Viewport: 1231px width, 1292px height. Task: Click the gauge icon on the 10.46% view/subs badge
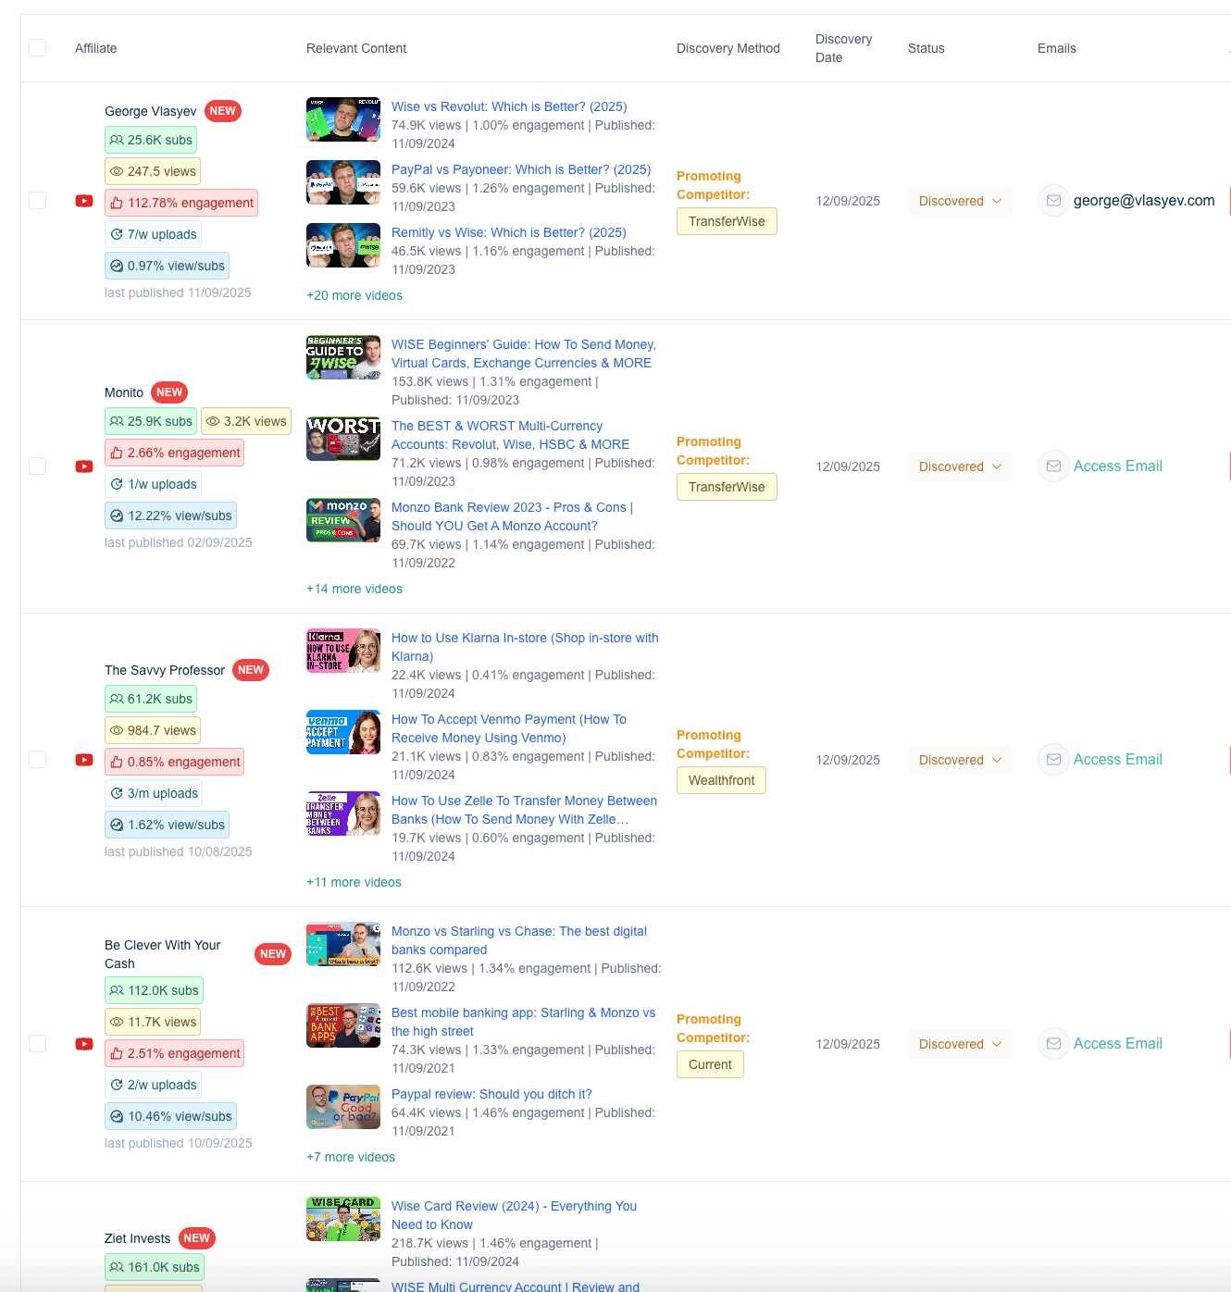click(117, 1116)
